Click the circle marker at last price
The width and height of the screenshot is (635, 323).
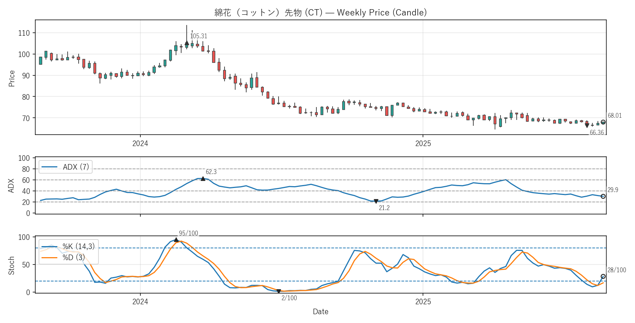(603, 122)
